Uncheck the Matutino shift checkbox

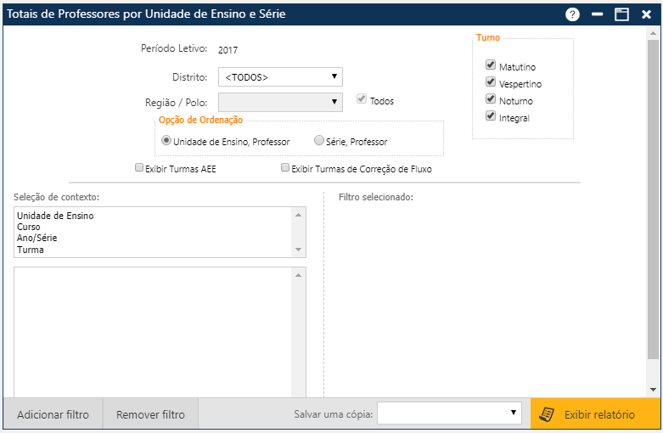491,65
